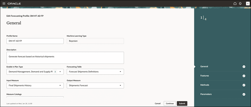Click the Machine Learning Type Bayesian field

[x=95, y=41]
